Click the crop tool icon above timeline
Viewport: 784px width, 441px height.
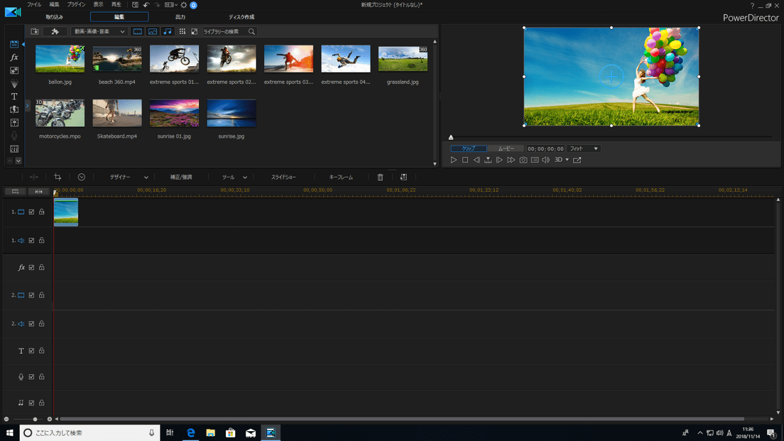coord(58,177)
